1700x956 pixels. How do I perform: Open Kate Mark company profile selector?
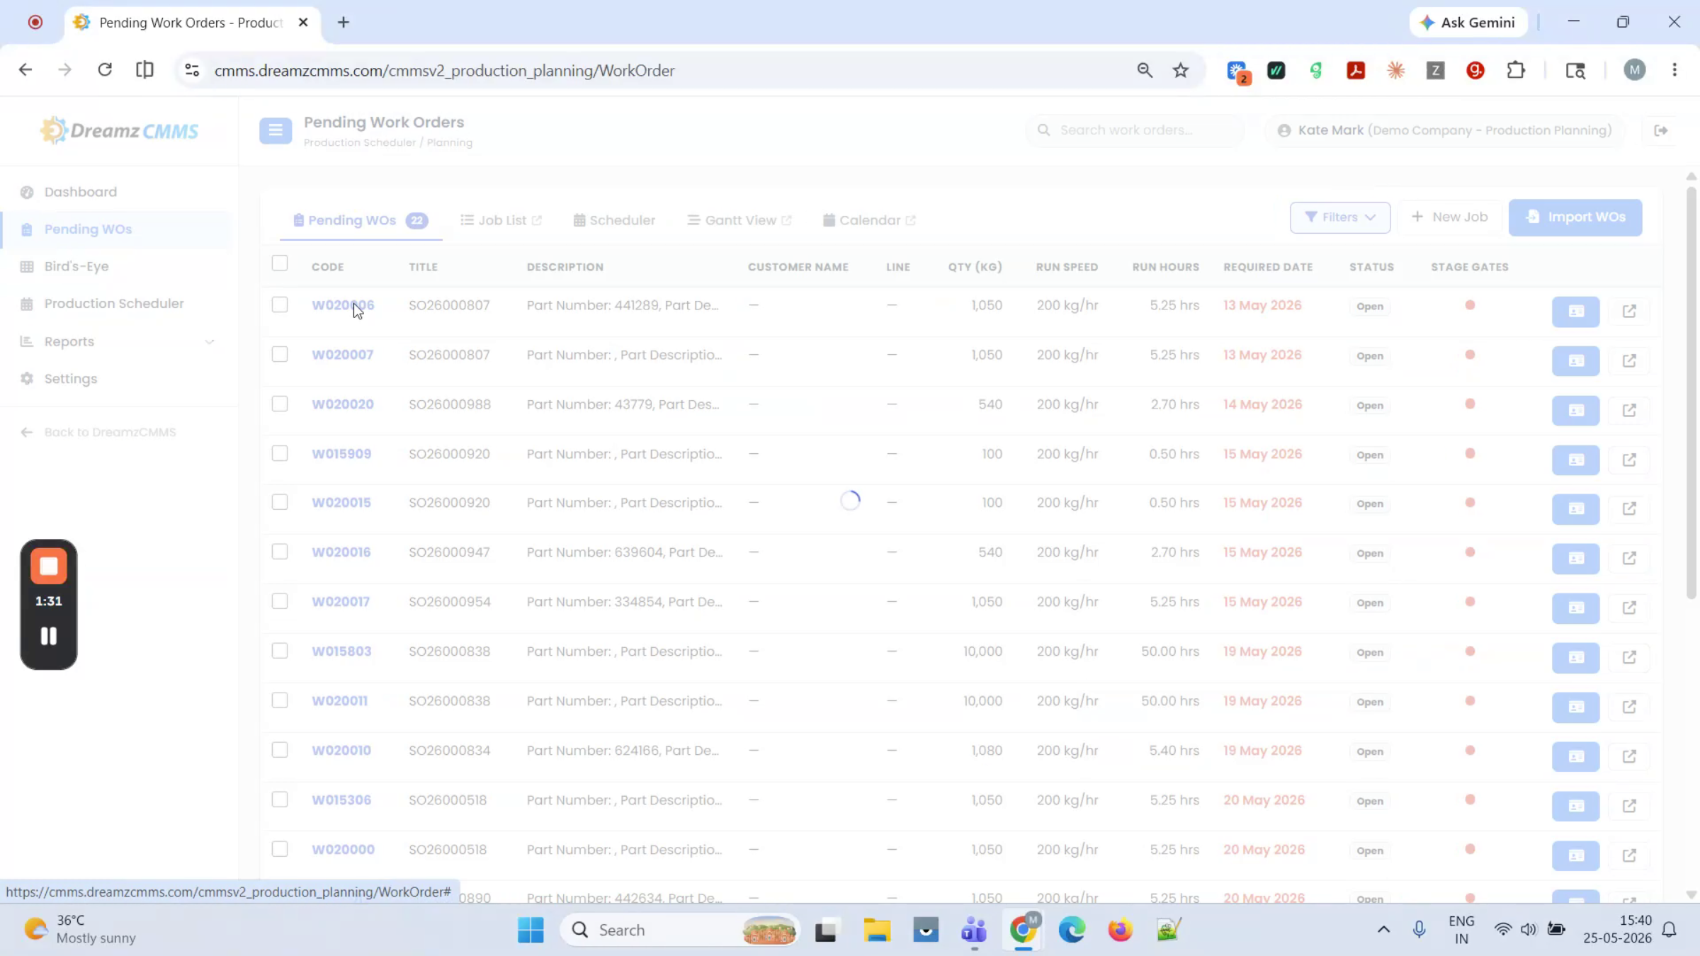(1445, 130)
